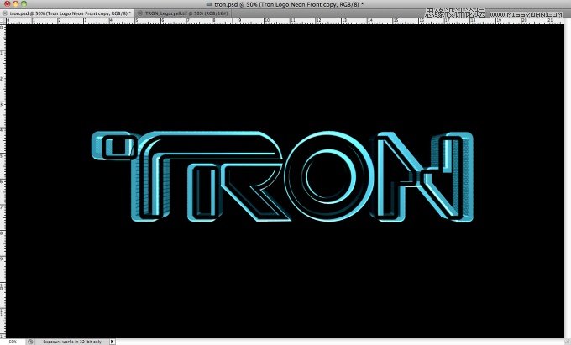Click the 50% zoom level field

[x=13, y=342]
